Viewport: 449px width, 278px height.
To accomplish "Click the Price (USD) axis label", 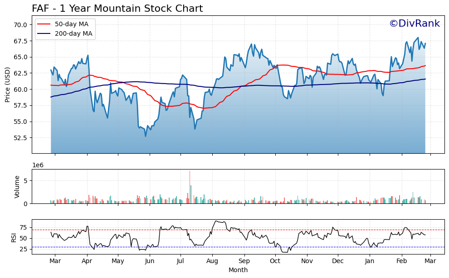I will tap(7, 84).
